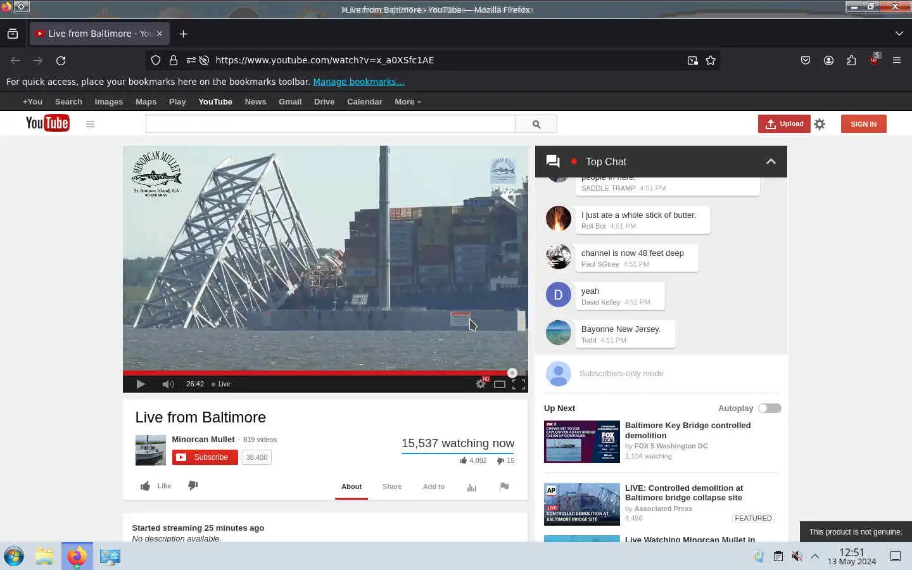Screen dimensions: 912x570
Task: Select the Add to tab
Action: [x=434, y=486]
